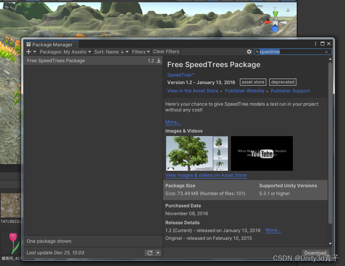The width and height of the screenshot is (345, 266).
Task: Expand release details More... link
Action: (x=273, y=230)
